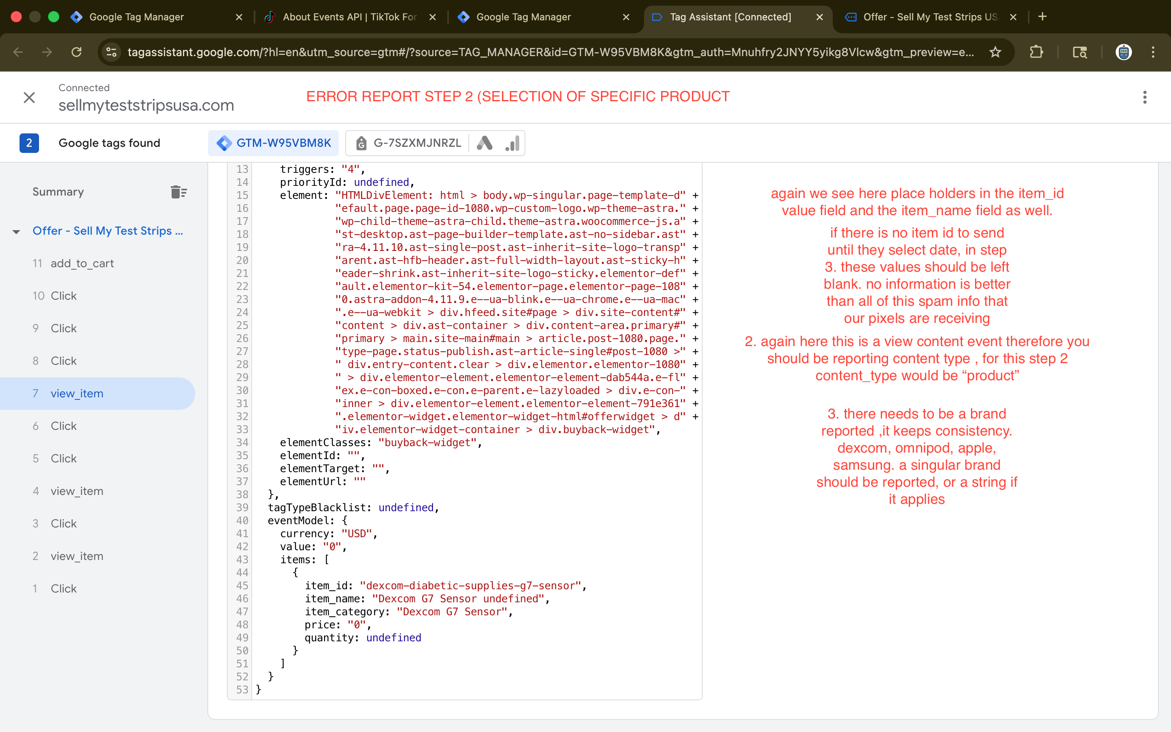1171x732 pixels.
Task: Open a new browser tab
Action: 1043,17
